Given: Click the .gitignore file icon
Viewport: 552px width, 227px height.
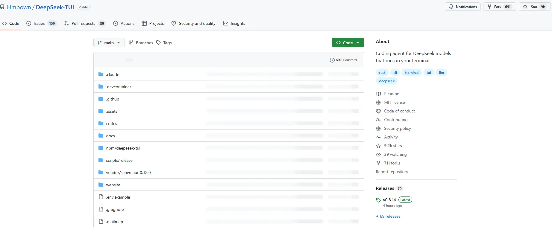Looking at the screenshot, I should [x=101, y=209].
